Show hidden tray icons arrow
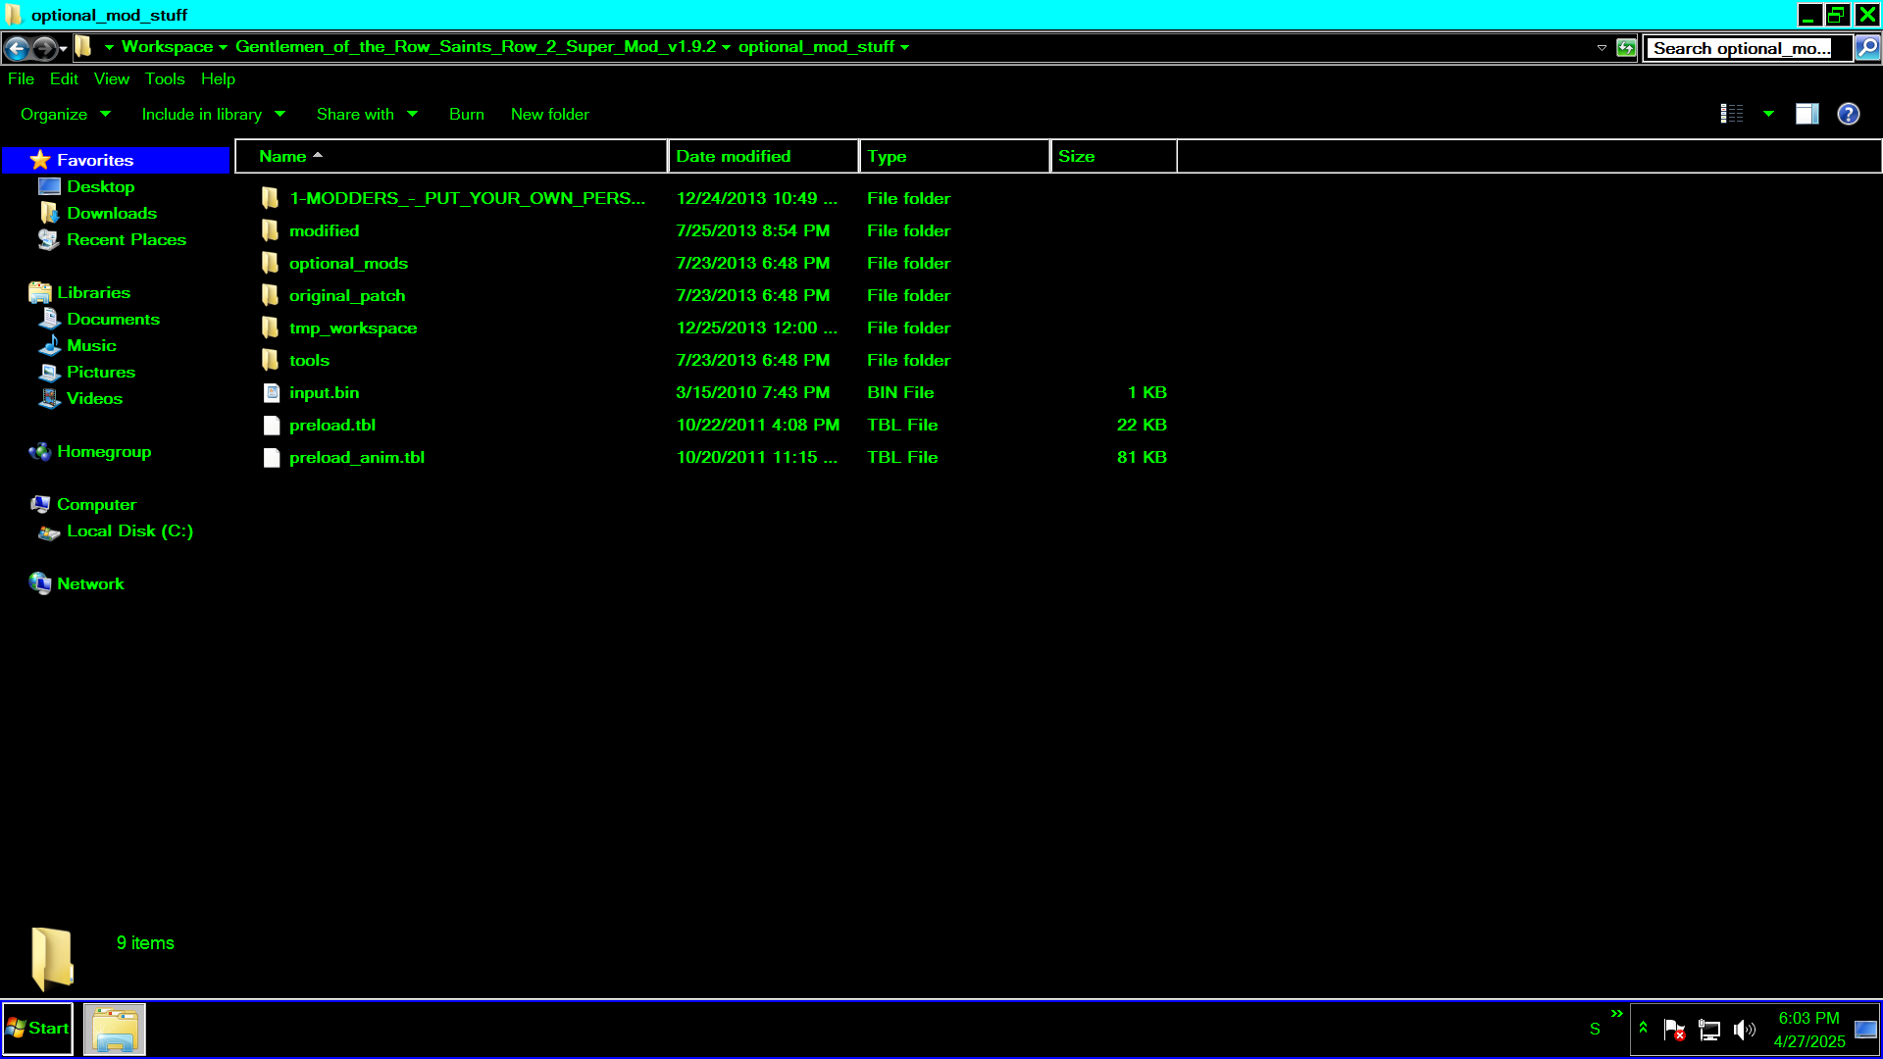 1643,1028
